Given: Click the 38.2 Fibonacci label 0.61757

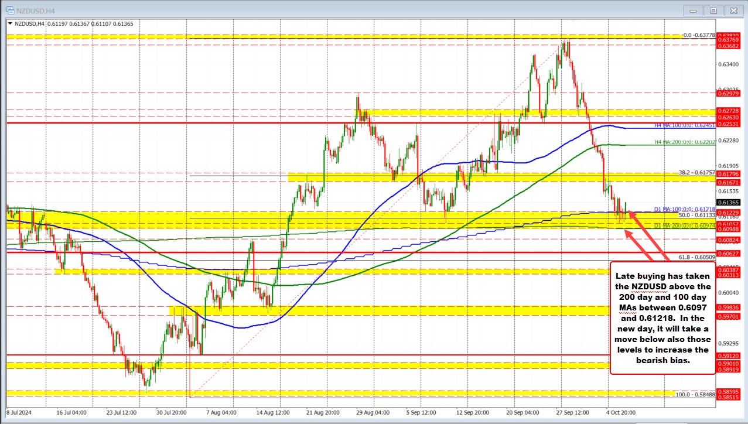Looking at the screenshot, I should click(x=697, y=173).
